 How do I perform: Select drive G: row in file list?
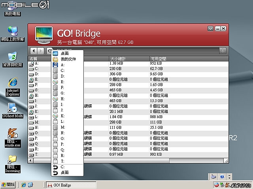point(128,90)
